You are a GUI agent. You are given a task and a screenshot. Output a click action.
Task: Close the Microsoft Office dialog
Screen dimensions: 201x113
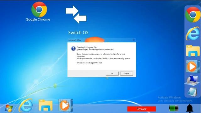(133, 40)
